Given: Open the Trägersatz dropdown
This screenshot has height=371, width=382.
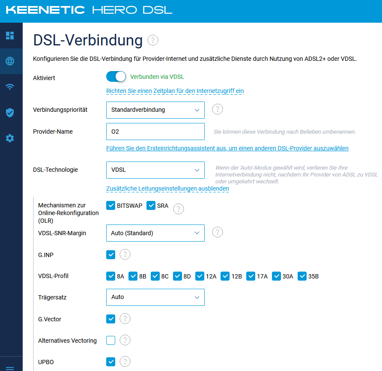Looking at the screenshot, I should pyautogui.click(x=155, y=297).
